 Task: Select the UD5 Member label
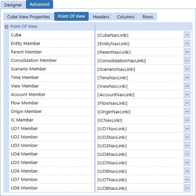click(24, 163)
